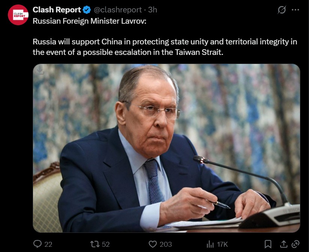This screenshot has width=309, height=252.
Task: Click the tweet text about Taiwan Strait
Action: [x=165, y=47]
